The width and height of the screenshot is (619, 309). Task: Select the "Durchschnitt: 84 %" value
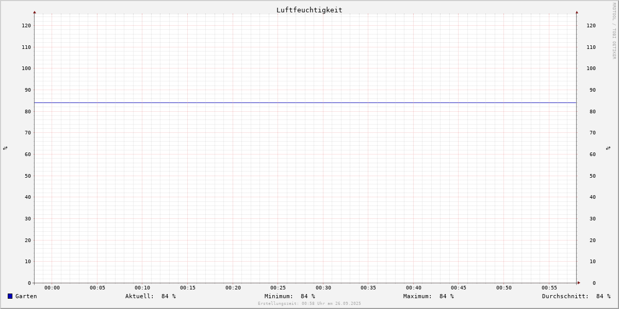(x=576, y=296)
